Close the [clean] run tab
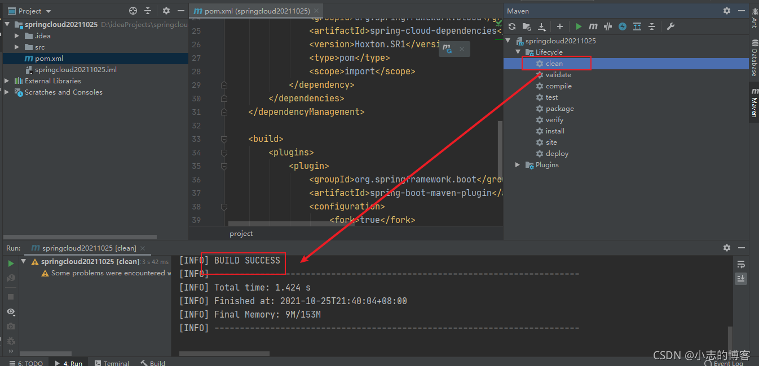Screen dimensions: 759x366 click(143, 248)
